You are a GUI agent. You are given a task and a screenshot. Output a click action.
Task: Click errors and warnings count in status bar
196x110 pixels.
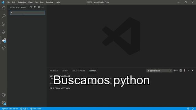click(x=24, y=109)
